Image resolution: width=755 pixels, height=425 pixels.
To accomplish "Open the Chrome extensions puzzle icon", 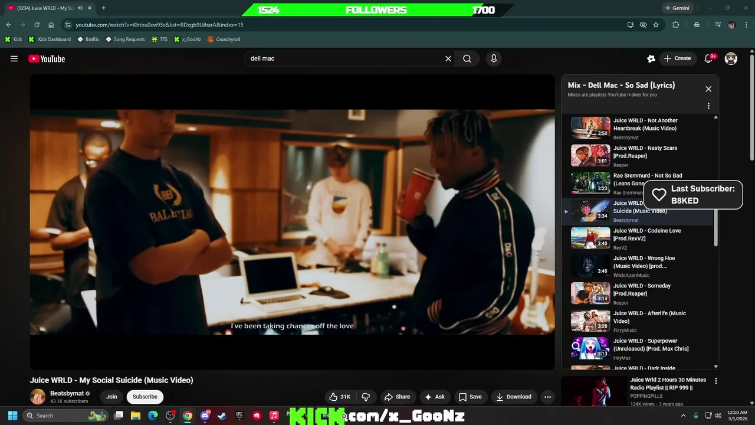I will coord(676,25).
